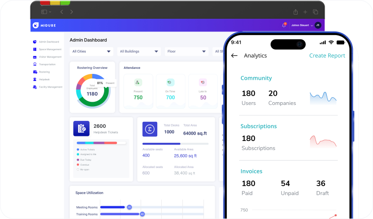Select the Re-open legend item

tap(83, 170)
